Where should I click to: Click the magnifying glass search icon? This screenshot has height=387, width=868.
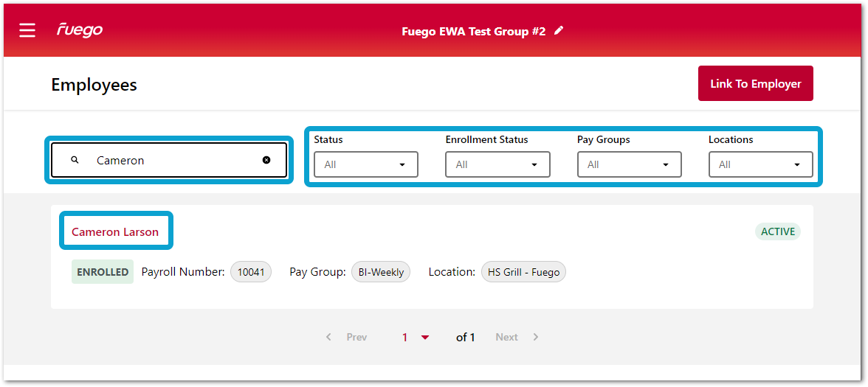75,160
